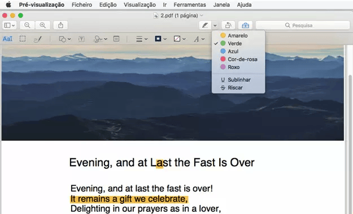
Task: Open the fill color dropdown
Action: pyautogui.click(x=180, y=39)
